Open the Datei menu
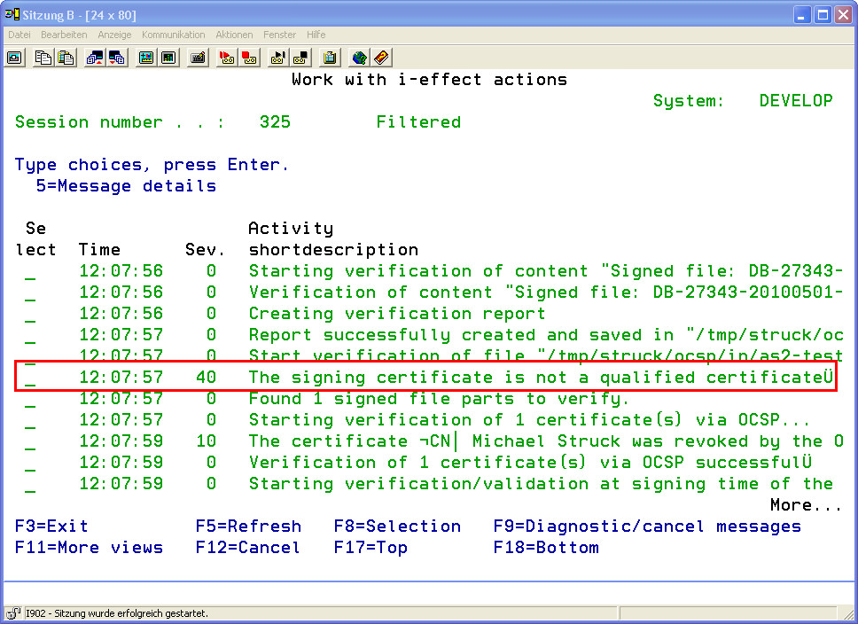858x624 pixels. pos(19,35)
